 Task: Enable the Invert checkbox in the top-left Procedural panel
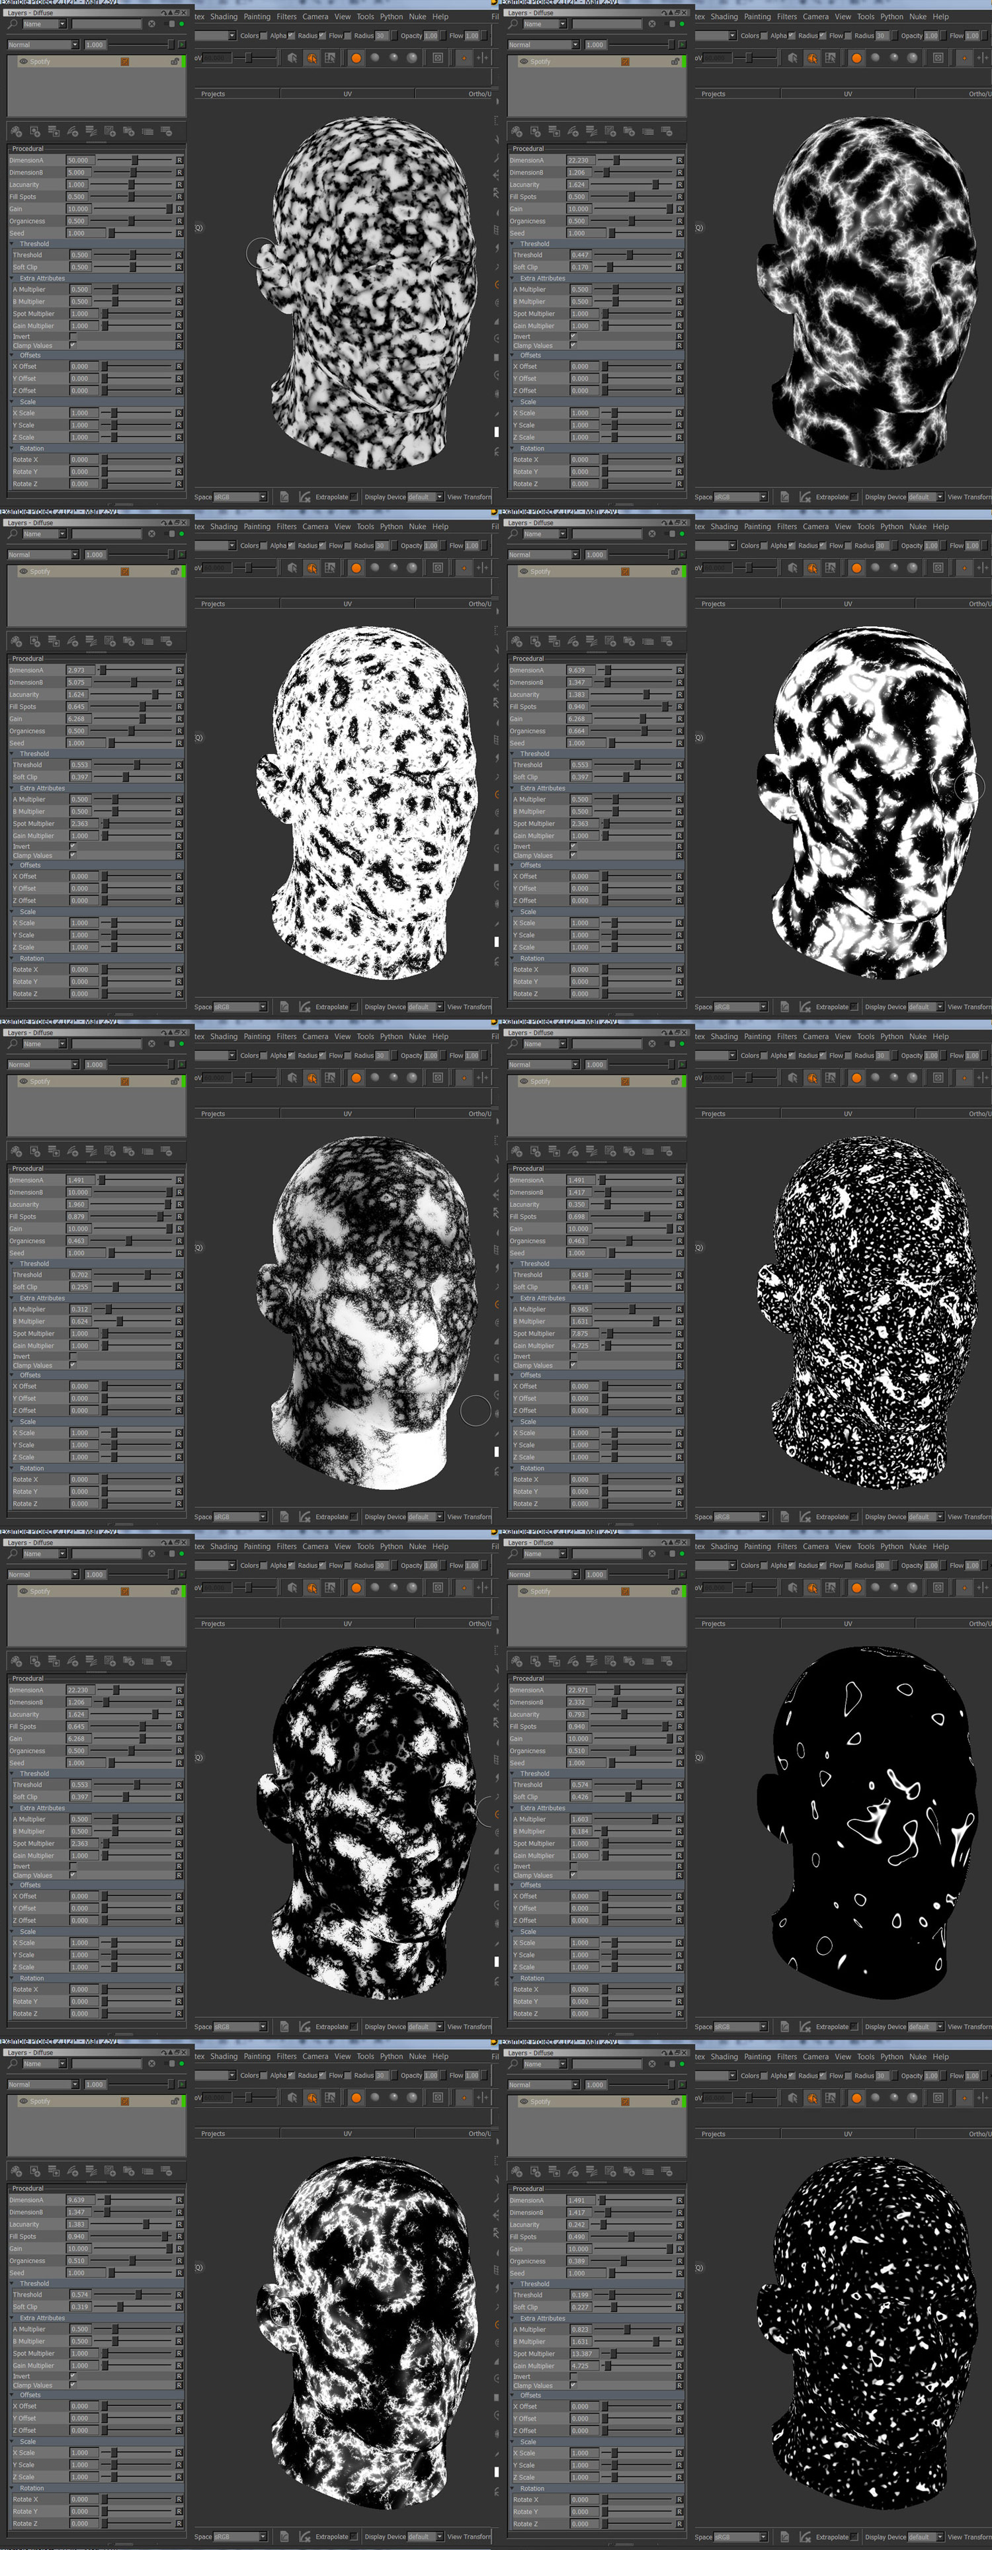[72, 337]
